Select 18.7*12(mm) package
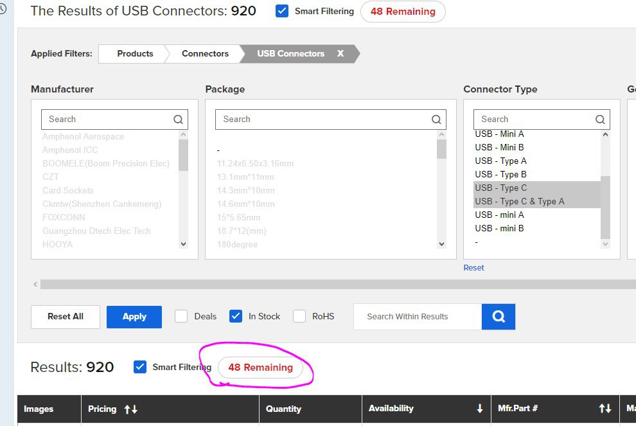This screenshot has height=426, width=636. click(242, 231)
